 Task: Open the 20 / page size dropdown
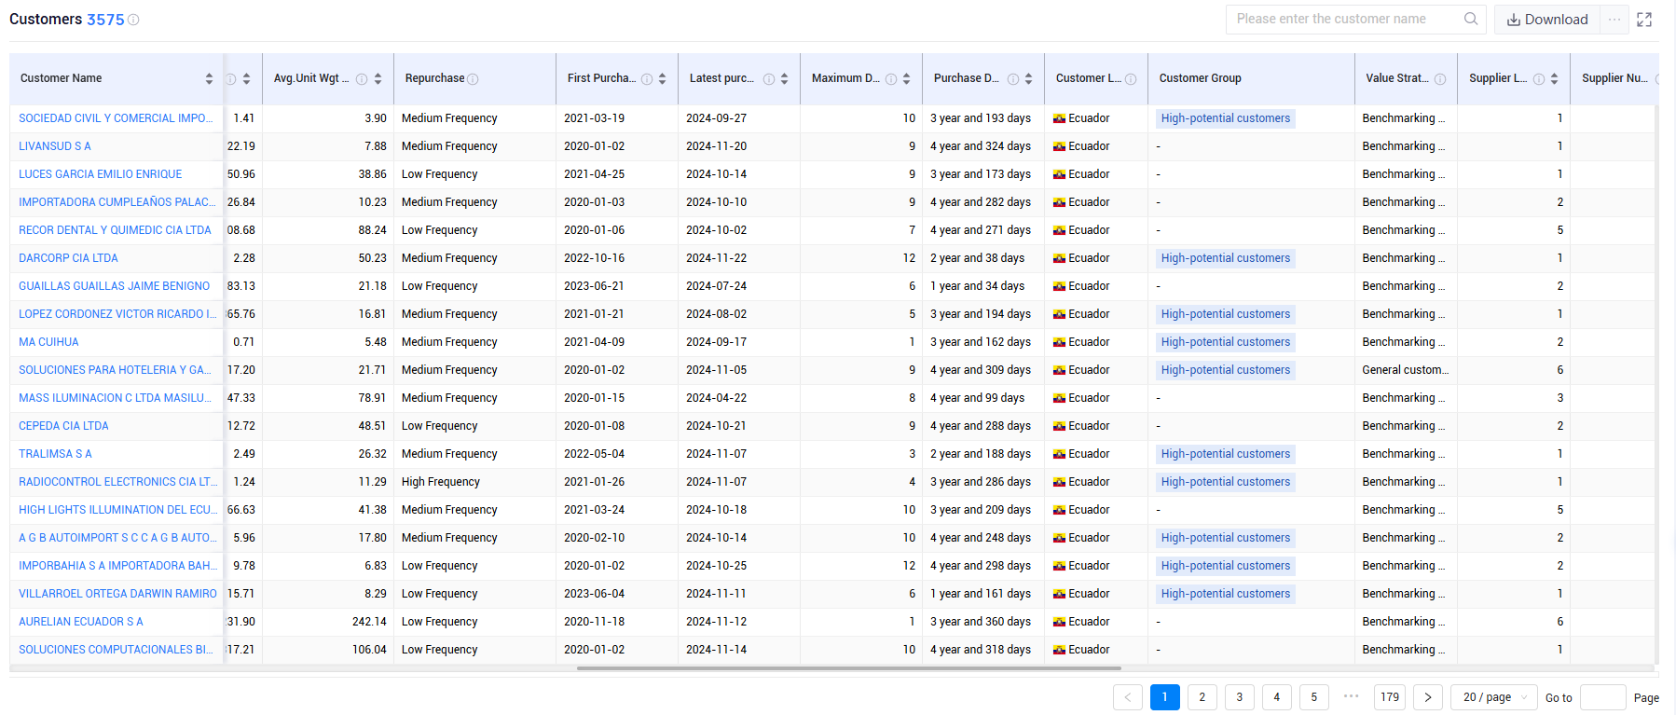click(1494, 697)
